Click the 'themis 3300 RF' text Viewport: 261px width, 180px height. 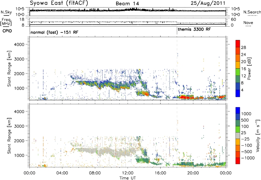click(194, 29)
